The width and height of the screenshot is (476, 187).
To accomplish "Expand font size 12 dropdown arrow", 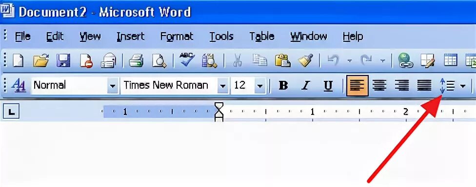I will coord(260,86).
